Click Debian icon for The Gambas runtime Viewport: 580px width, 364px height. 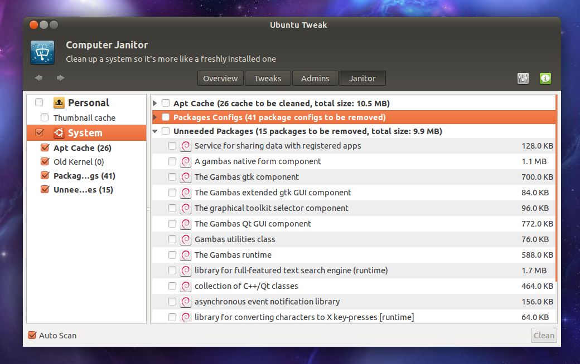pyautogui.click(x=185, y=255)
